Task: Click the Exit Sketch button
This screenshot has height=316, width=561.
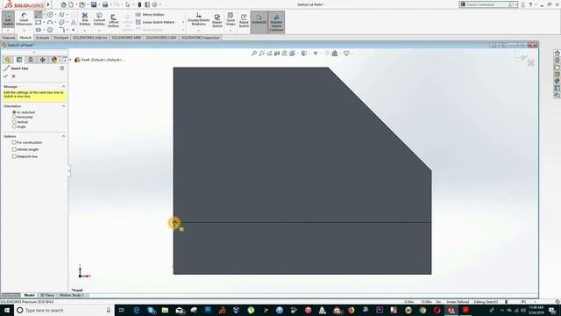Action: (8, 19)
